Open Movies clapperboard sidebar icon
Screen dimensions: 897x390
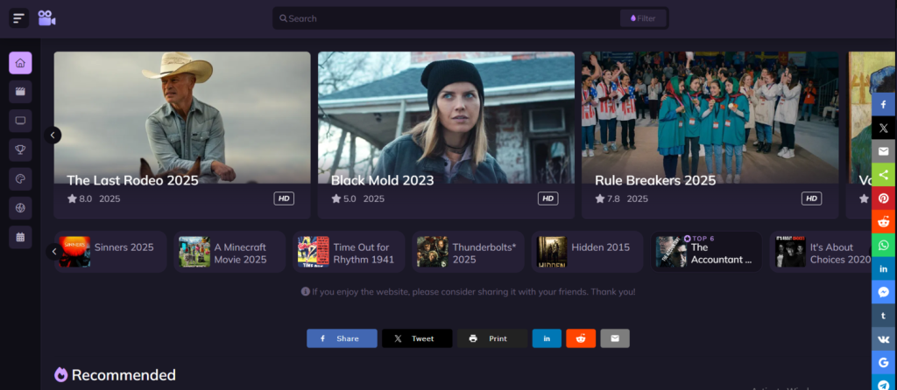(x=20, y=91)
